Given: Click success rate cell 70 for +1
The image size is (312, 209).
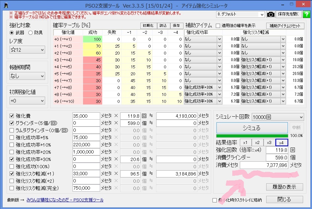Looking at the screenshot, I should point(93,46).
